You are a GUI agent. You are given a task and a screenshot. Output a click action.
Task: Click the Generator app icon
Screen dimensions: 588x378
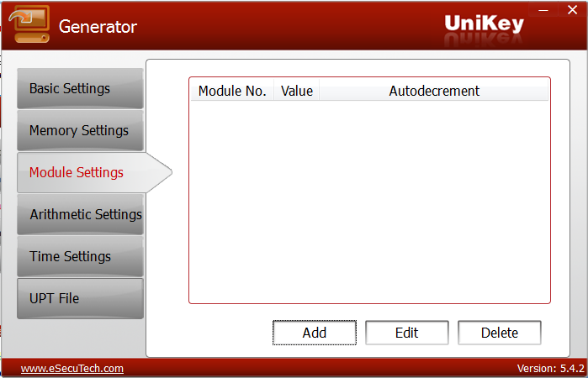click(x=29, y=24)
